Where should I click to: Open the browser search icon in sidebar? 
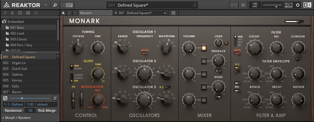pos(5,13)
